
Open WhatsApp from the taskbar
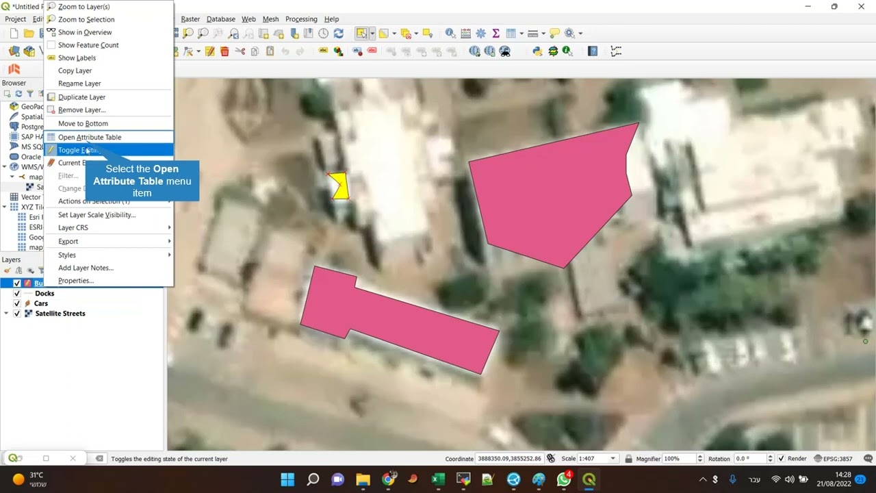click(564, 479)
